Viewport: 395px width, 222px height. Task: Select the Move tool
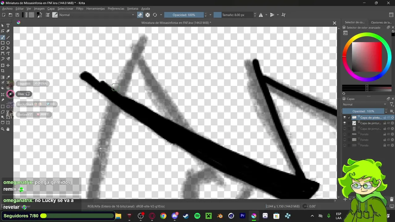coord(8,65)
